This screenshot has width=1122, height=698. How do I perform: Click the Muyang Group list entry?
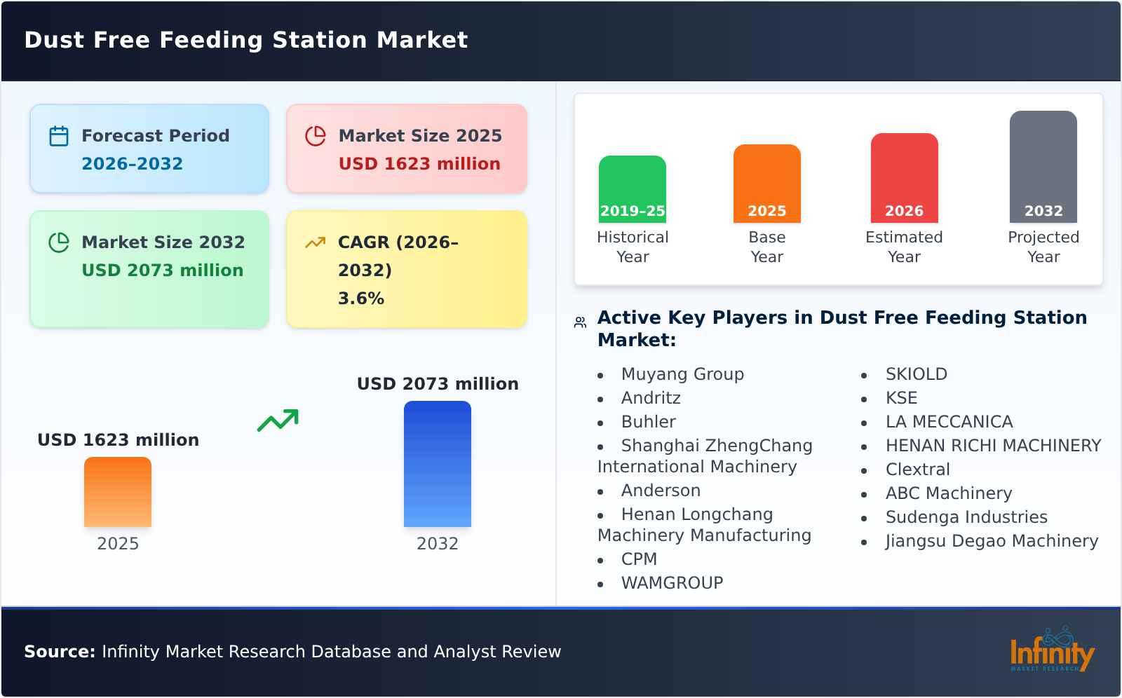pyautogui.click(x=682, y=374)
